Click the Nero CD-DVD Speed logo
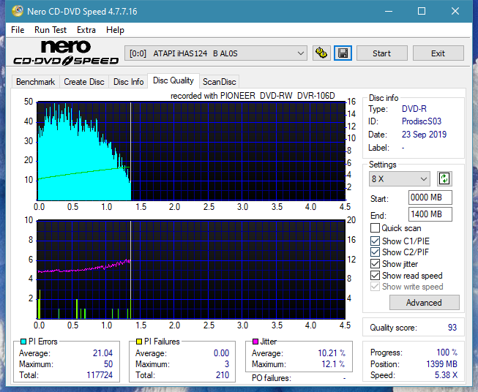The width and height of the screenshot is (478, 392). (66, 53)
